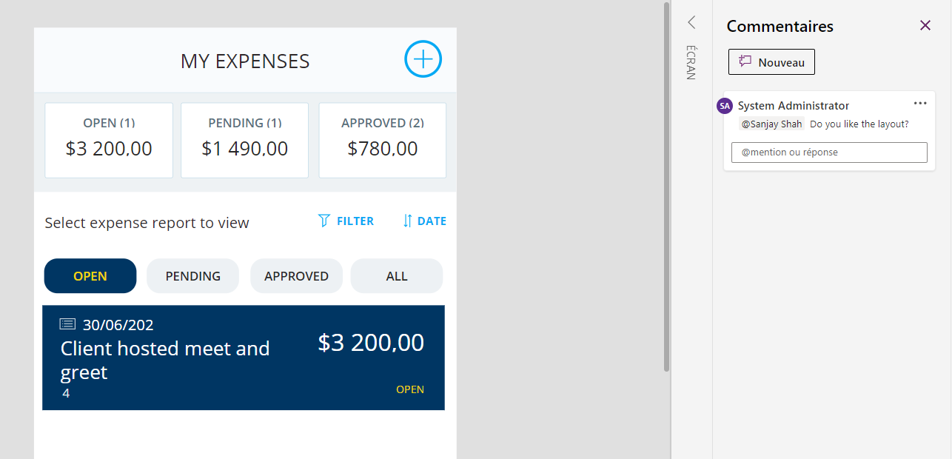952x459 pixels.
Task: Expand the ÉCRAN sidebar section
Action: 690,62
